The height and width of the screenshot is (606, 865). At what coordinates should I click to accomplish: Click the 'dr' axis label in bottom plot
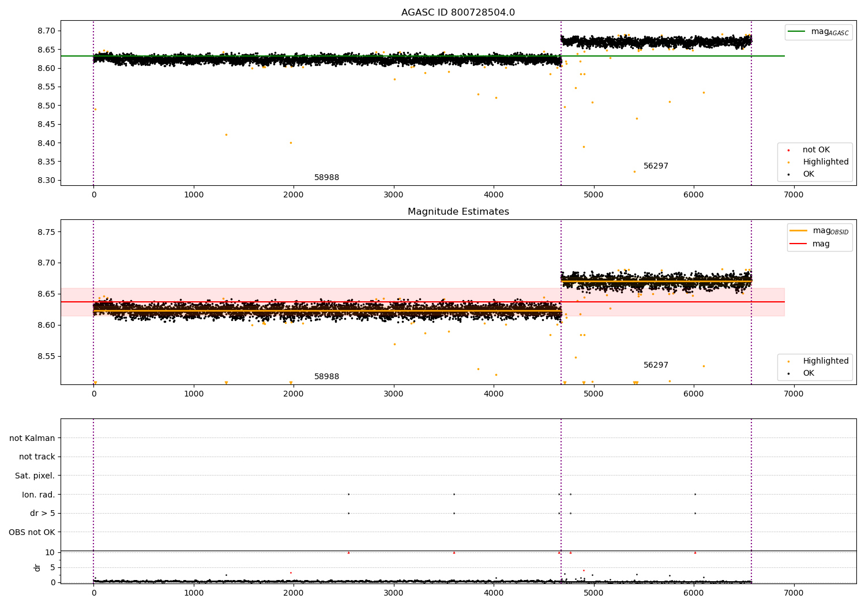(x=37, y=567)
